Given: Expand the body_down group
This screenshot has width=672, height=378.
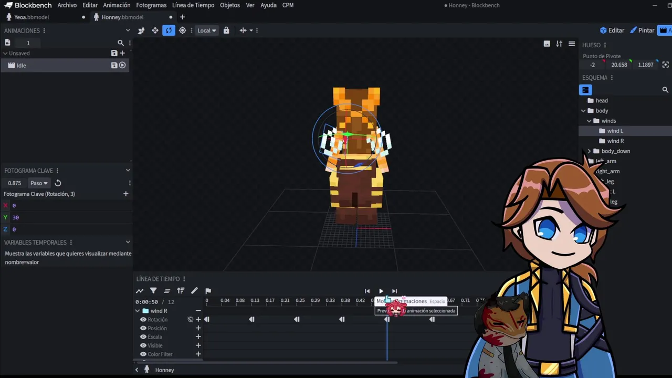Looking at the screenshot, I should [589, 151].
